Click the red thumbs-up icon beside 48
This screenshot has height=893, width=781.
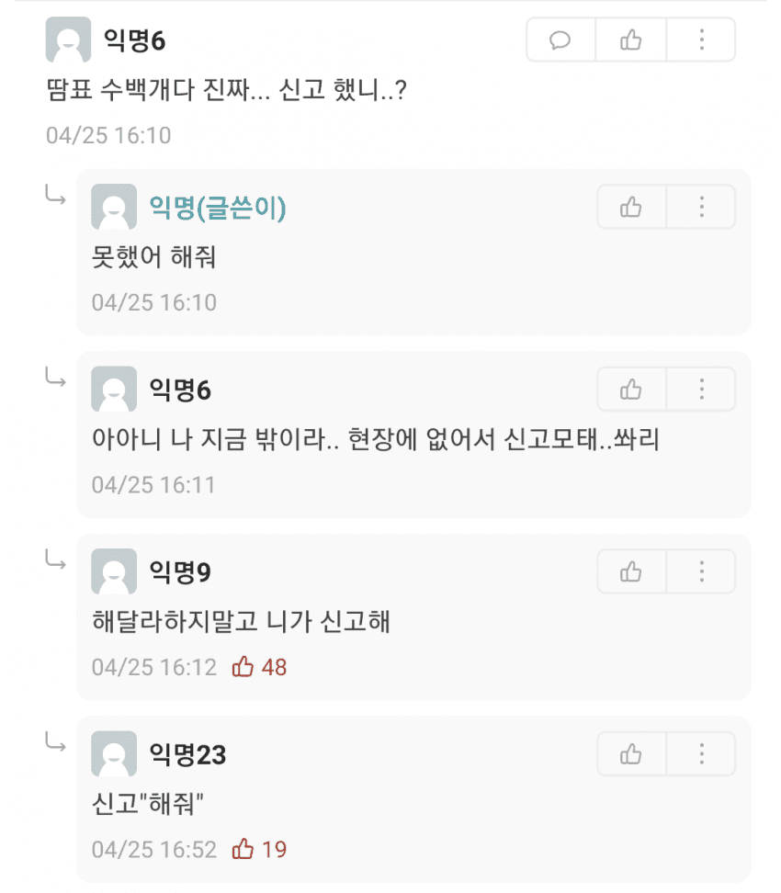point(243,666)
